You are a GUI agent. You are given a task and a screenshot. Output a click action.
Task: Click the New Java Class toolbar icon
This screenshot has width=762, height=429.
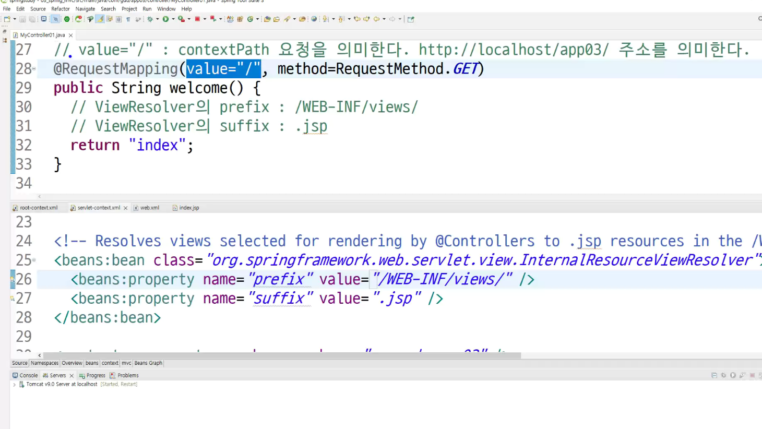(250, 19)
